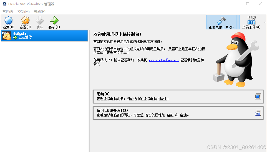Click the details monitor icon in 明细 panel
This screenshot has width=267, height=152.
pyautogui.click(x=258, y=96)
